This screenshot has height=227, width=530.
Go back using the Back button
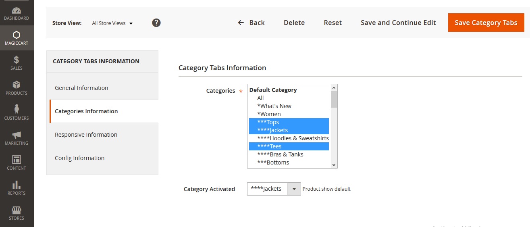click(251, 23)
